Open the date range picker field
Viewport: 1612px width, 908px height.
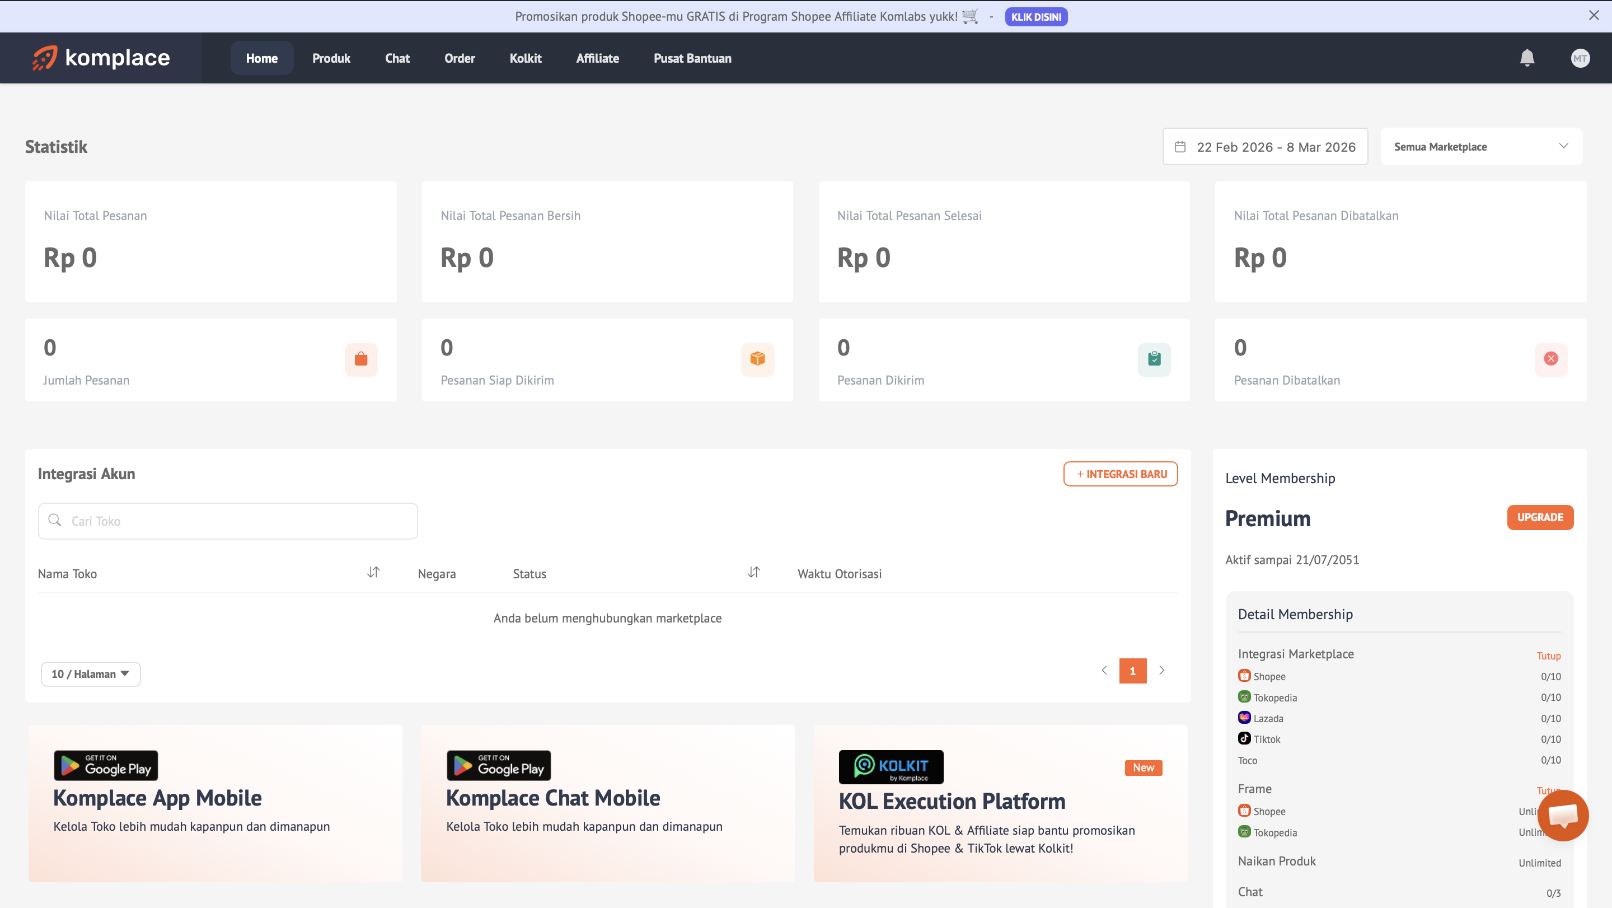pyautogui.click(x=1265, y=147)
